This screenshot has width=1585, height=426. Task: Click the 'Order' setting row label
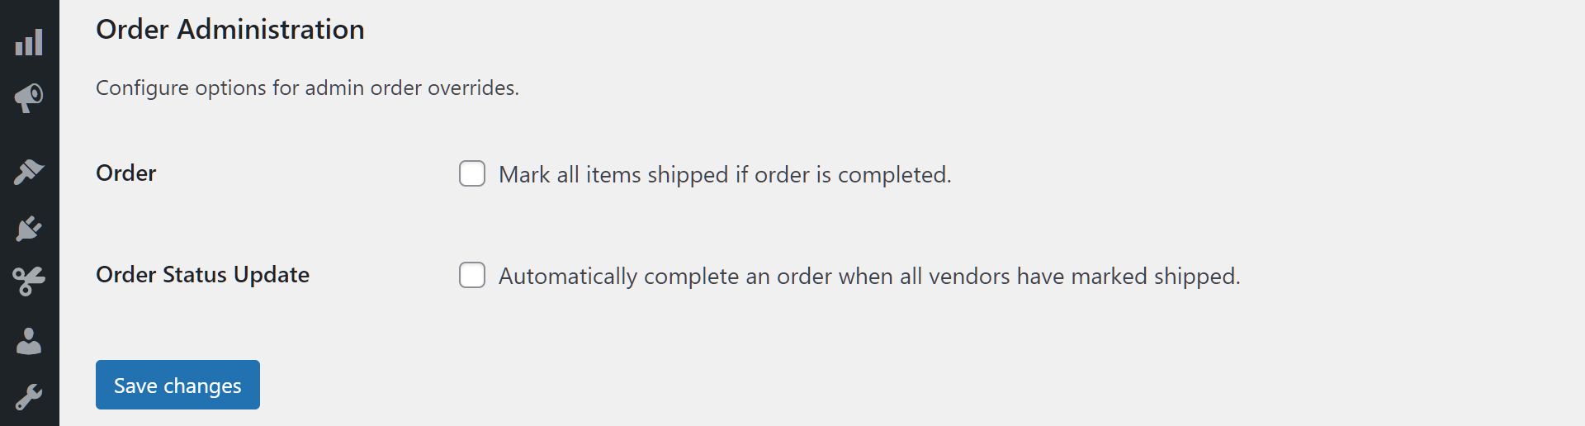coord(125,173)
